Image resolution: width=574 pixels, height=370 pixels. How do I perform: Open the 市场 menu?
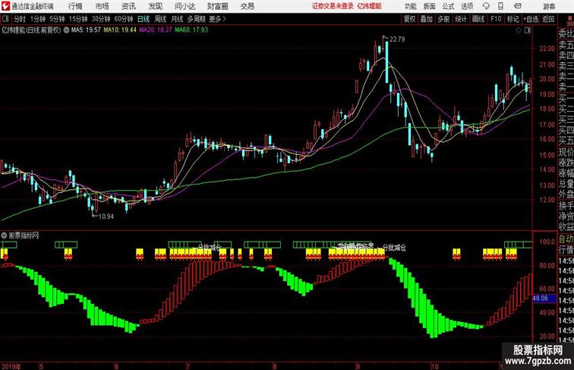click(x=102, y=6)
